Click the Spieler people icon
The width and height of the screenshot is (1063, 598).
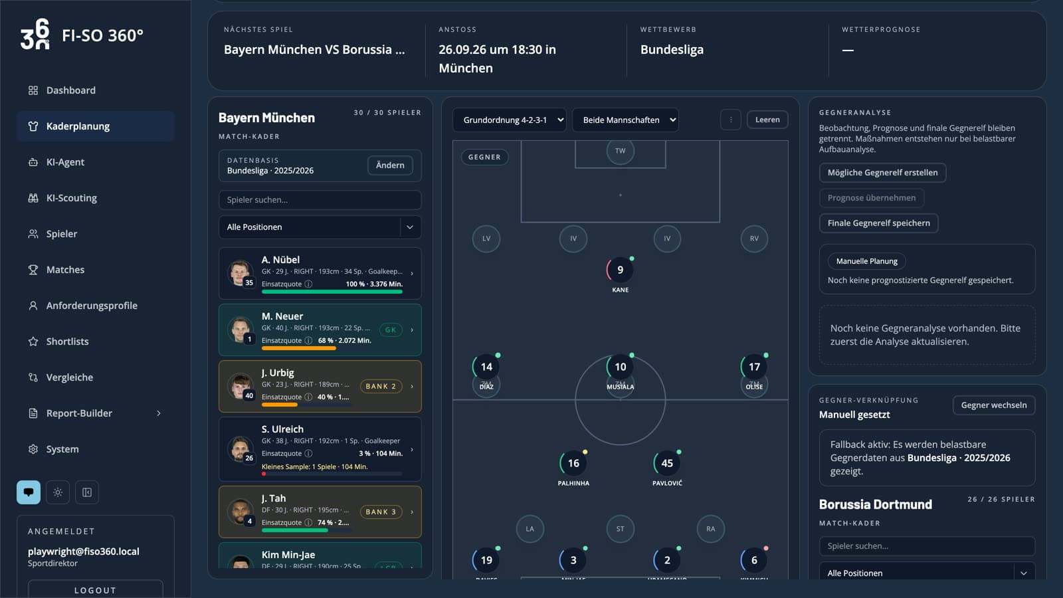[33, 234]
